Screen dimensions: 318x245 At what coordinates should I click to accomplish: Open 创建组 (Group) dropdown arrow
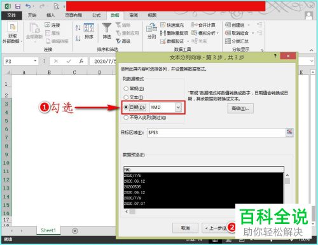249,25
